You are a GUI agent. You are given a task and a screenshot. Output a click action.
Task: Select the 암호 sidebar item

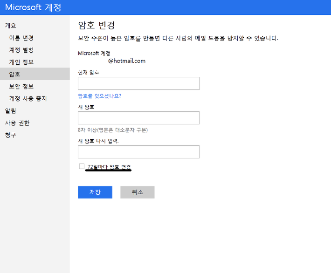(x=35, y=74)
